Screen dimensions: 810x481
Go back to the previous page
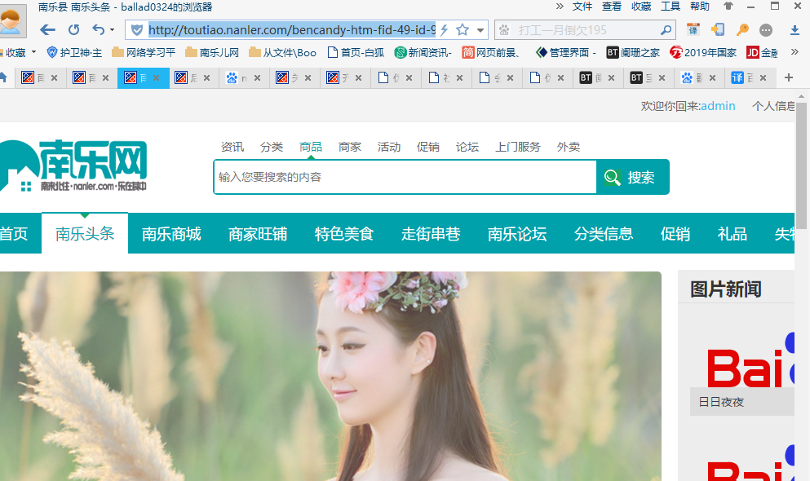[47, 30]
